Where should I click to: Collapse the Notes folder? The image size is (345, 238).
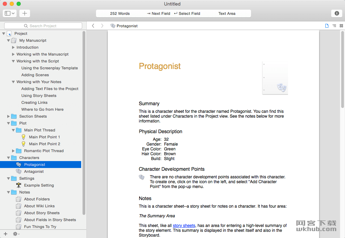pos(8,192)
